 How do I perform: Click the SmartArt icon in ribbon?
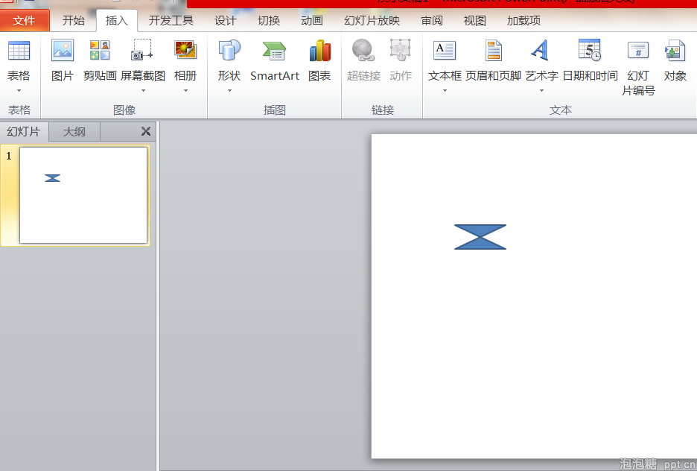[x=274, y=51]
